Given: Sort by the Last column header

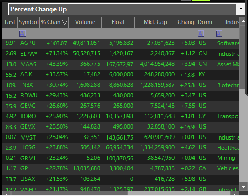Looking at the screenshot, I should pos(10,22).
